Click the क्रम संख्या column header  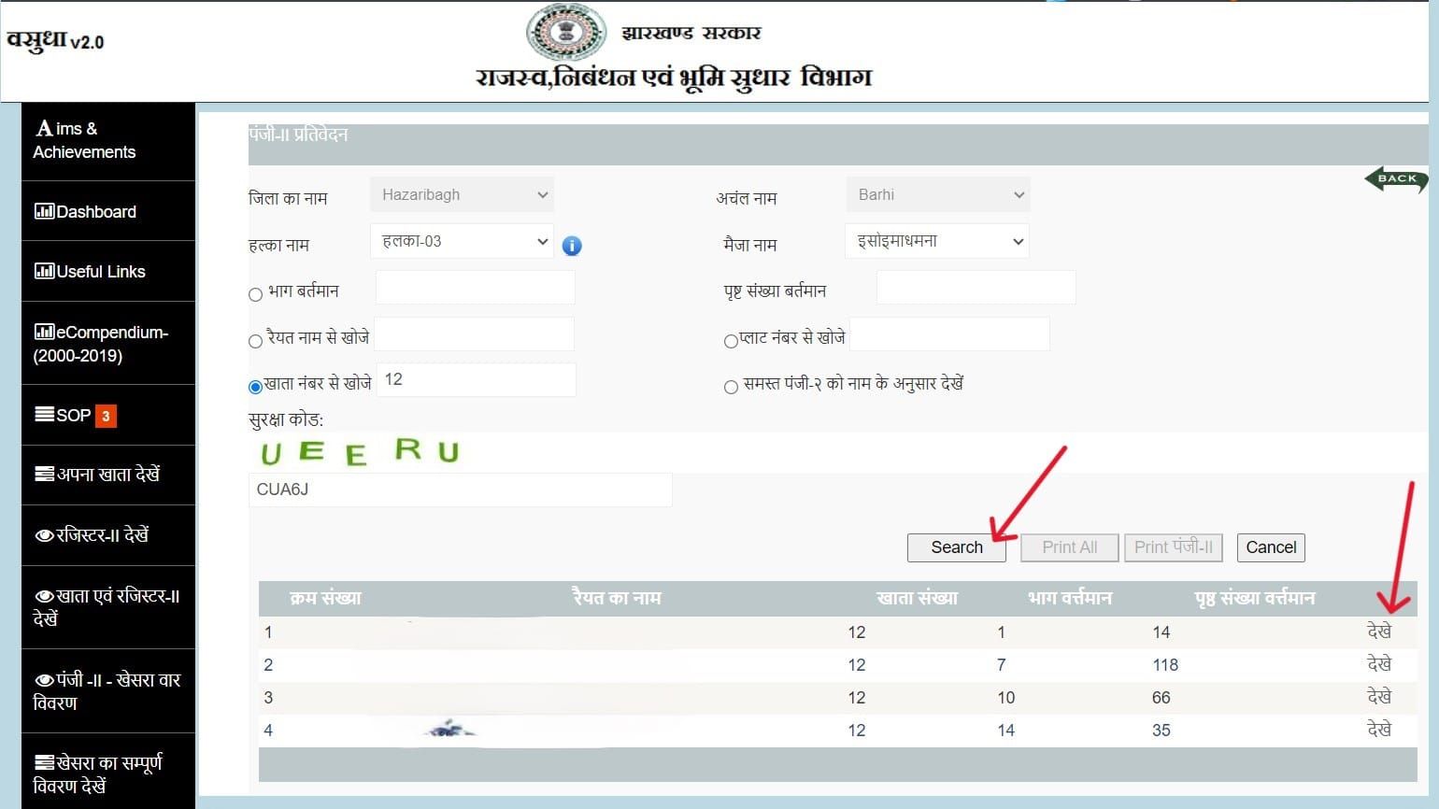[325, 598]
